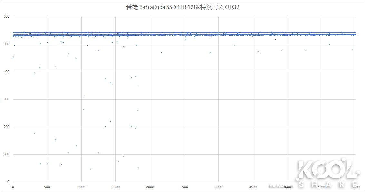The width and height of the screenshot is (365, 192).
Task: Select the chart title text
Action: coord(183,7)
